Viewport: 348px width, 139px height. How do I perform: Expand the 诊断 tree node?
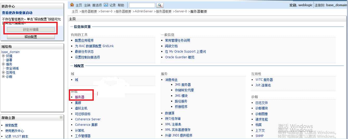click(3, 77)
